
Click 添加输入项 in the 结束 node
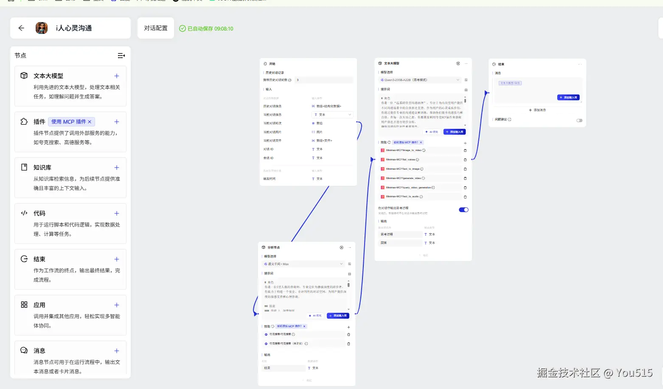[568, 98]
